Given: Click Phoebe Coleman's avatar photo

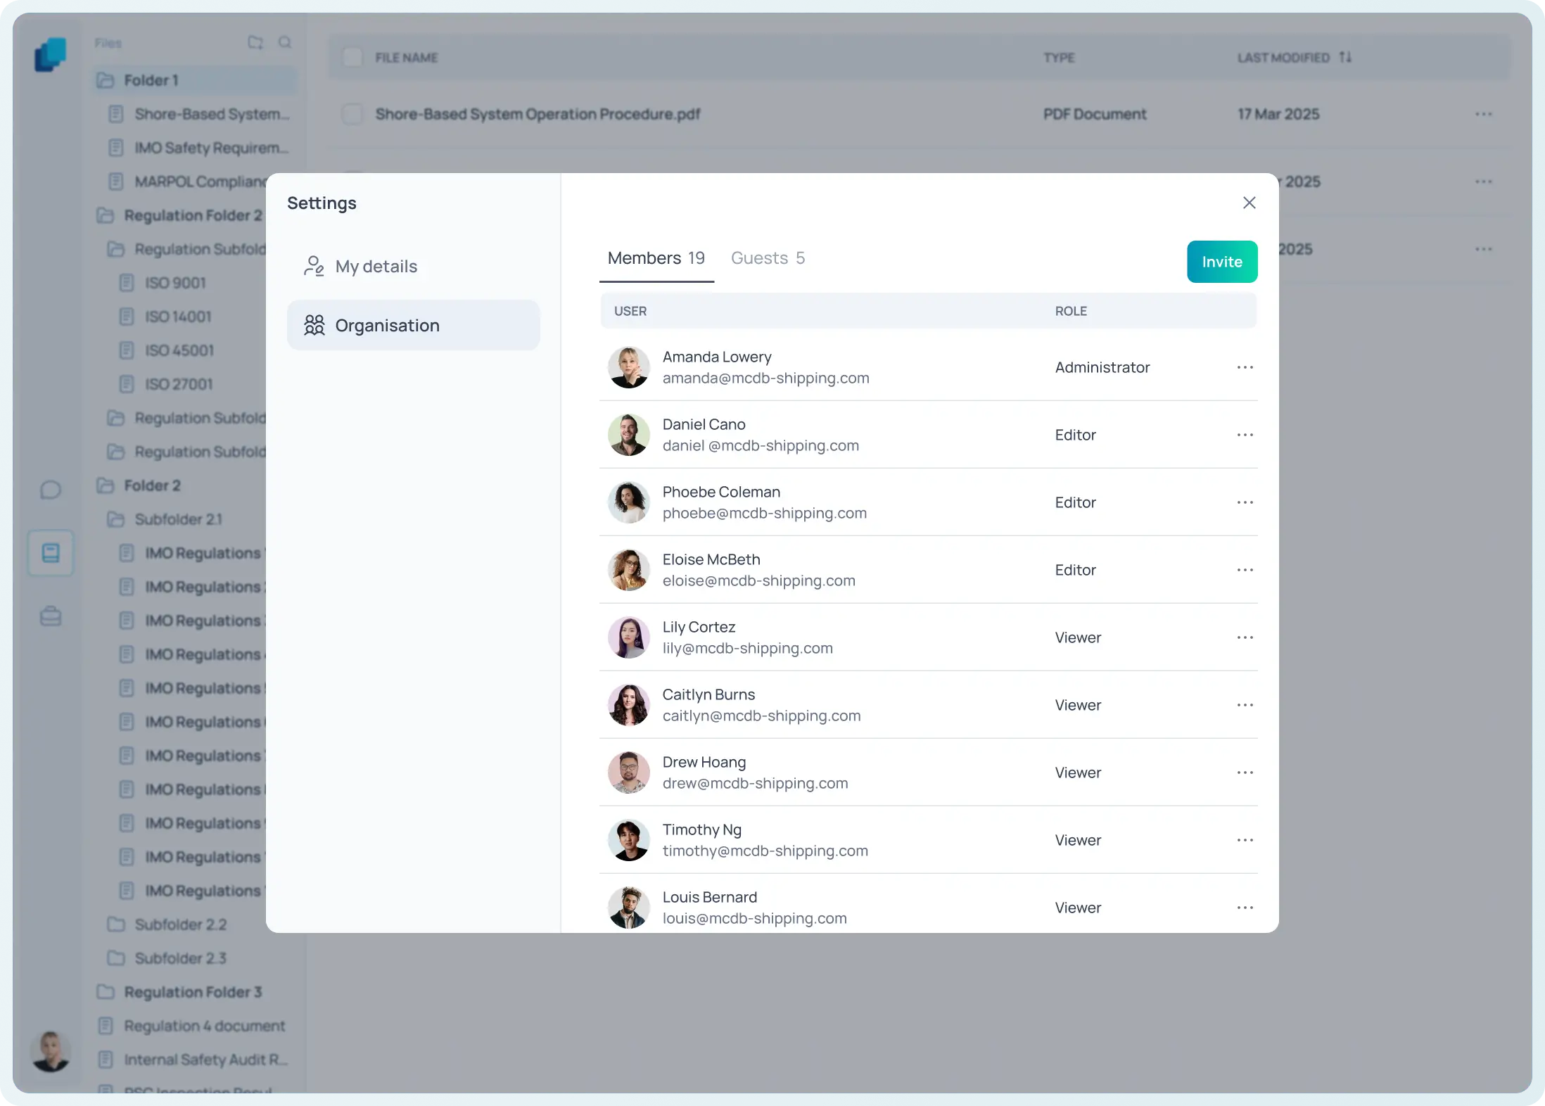Looking at the screenshot, I should pyautogui.click(x=628, y=502).
